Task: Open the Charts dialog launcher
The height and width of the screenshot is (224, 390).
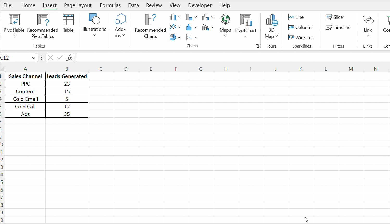Action: tap(257, 46)
